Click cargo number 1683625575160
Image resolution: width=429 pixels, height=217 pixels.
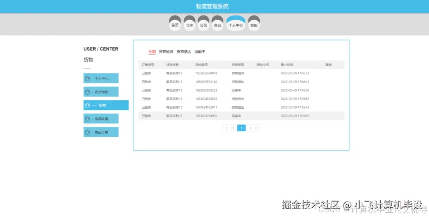(206, 82)
